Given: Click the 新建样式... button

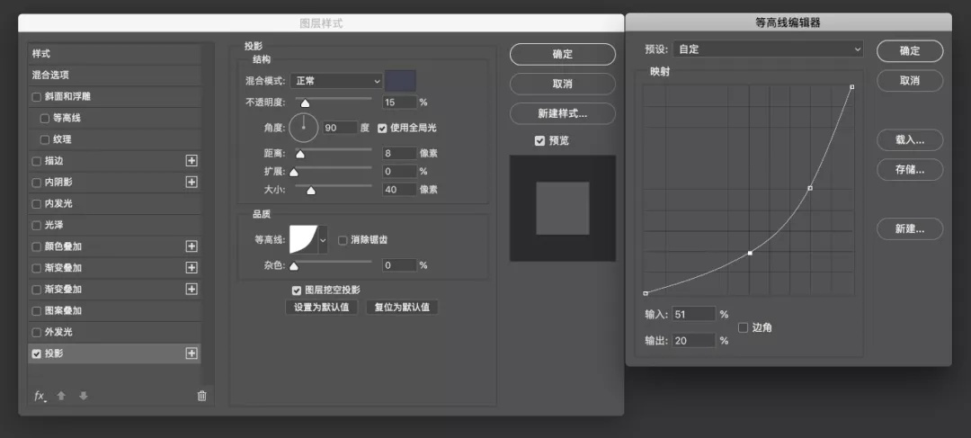Looking at the screenshot, I should (x=562, y=113).
